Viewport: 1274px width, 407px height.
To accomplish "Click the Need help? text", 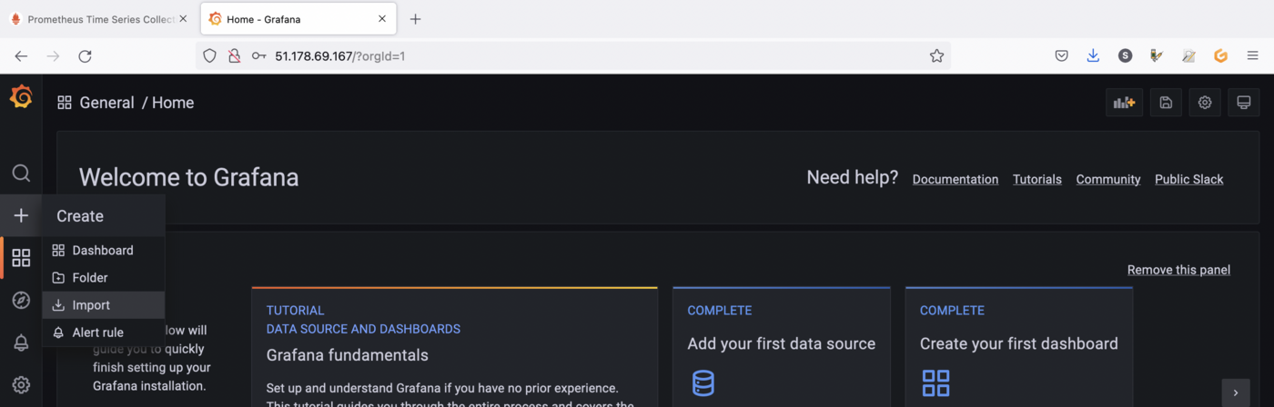I will [x=852, y=177].
